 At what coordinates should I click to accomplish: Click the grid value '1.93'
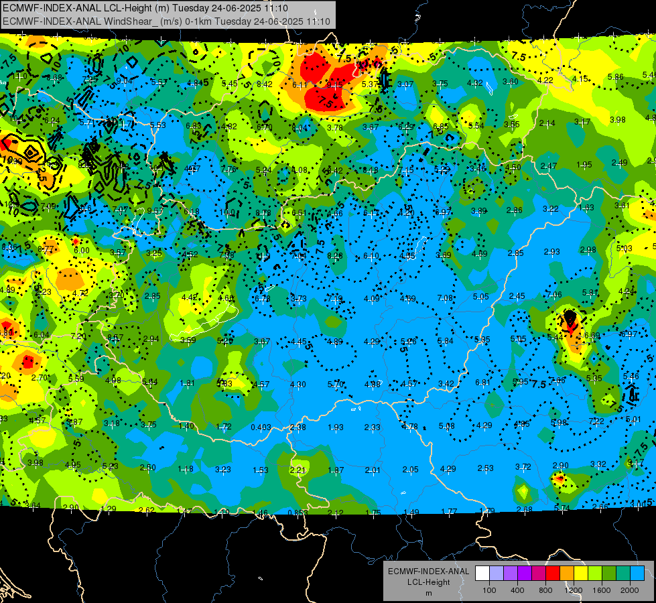tap(335, 427)
